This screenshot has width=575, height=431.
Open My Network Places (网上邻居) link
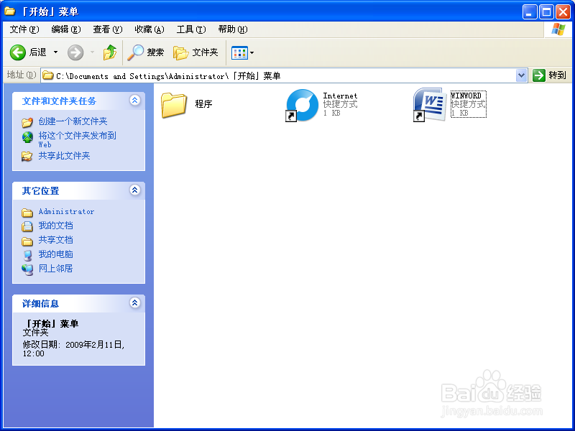coord(56,268)
